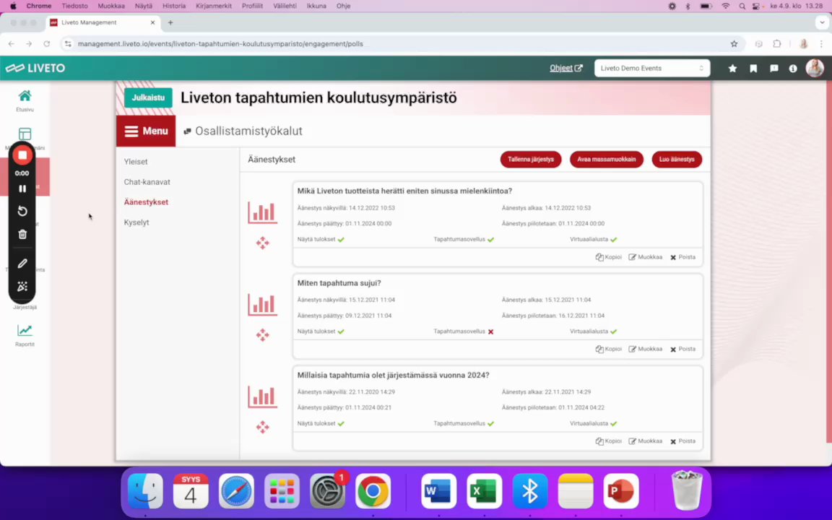The width and height of the screenshot is (832, 520).
Task: Click bar chart icon of 'Miten tapahtuma sujui?' poll
Action: point(263,305)
